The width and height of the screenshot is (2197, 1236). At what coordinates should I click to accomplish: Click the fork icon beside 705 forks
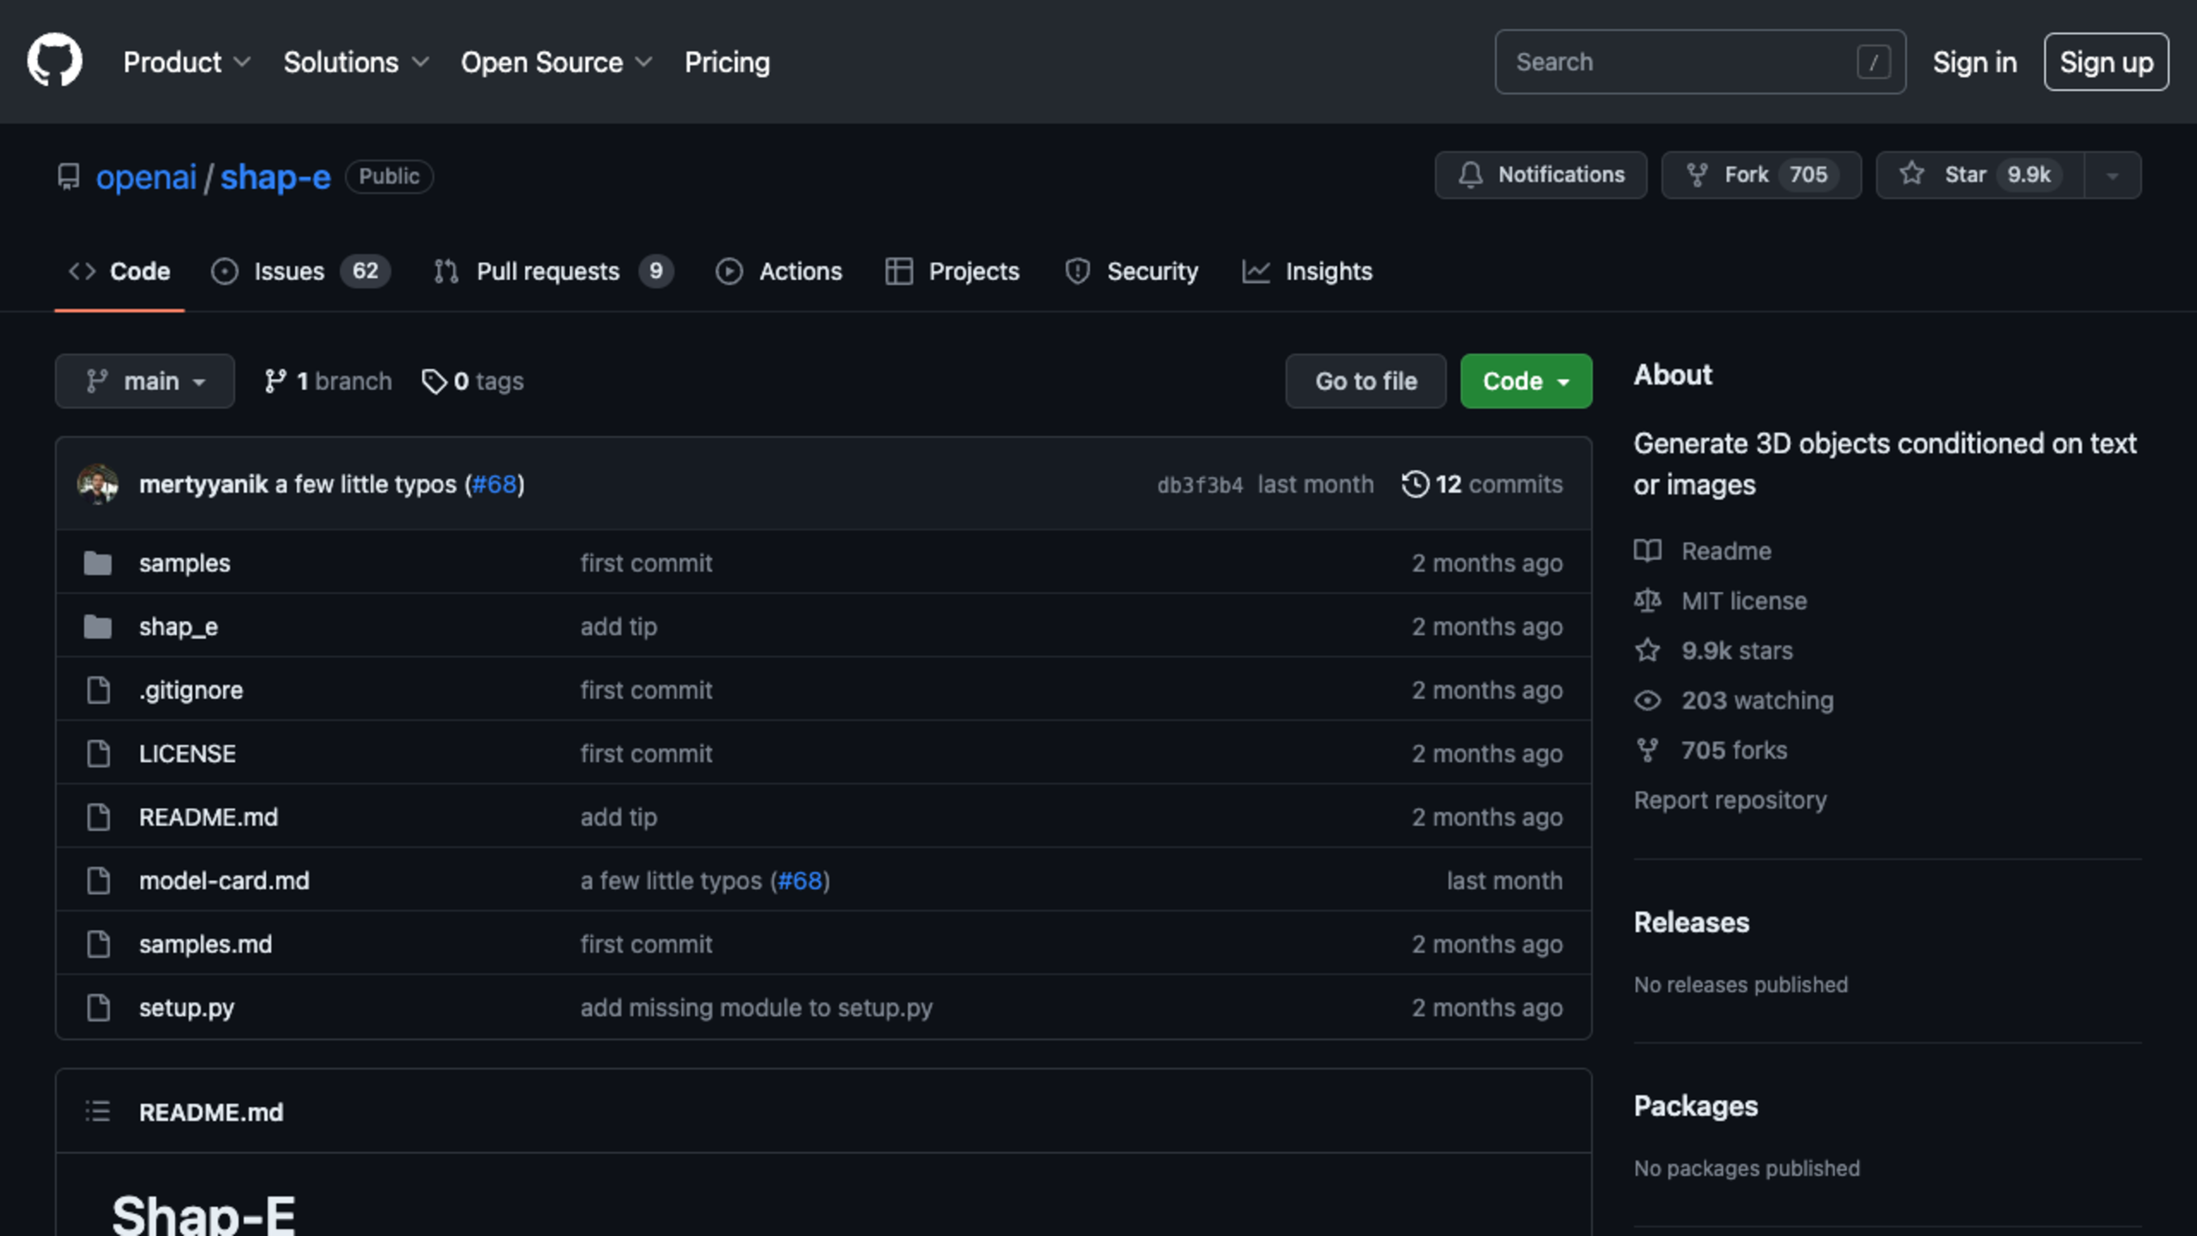(1648, 750)
